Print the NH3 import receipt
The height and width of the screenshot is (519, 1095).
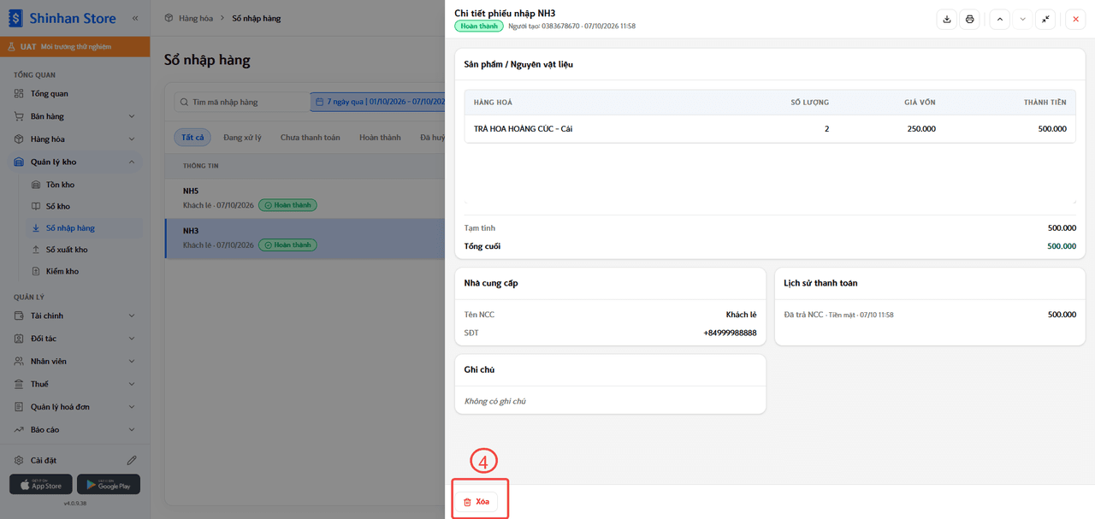969,19
